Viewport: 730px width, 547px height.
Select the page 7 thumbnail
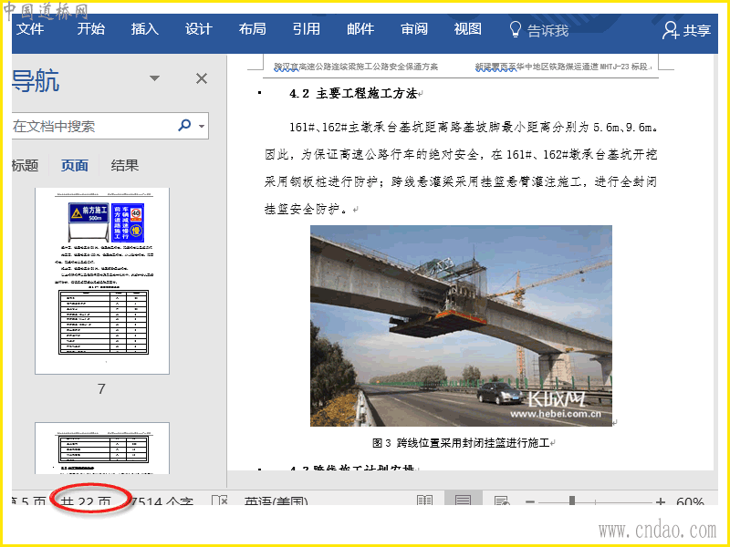tap(102, 281)
